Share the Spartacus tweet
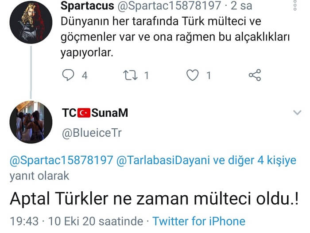The image size is (310, 233). tap(255, 75)
